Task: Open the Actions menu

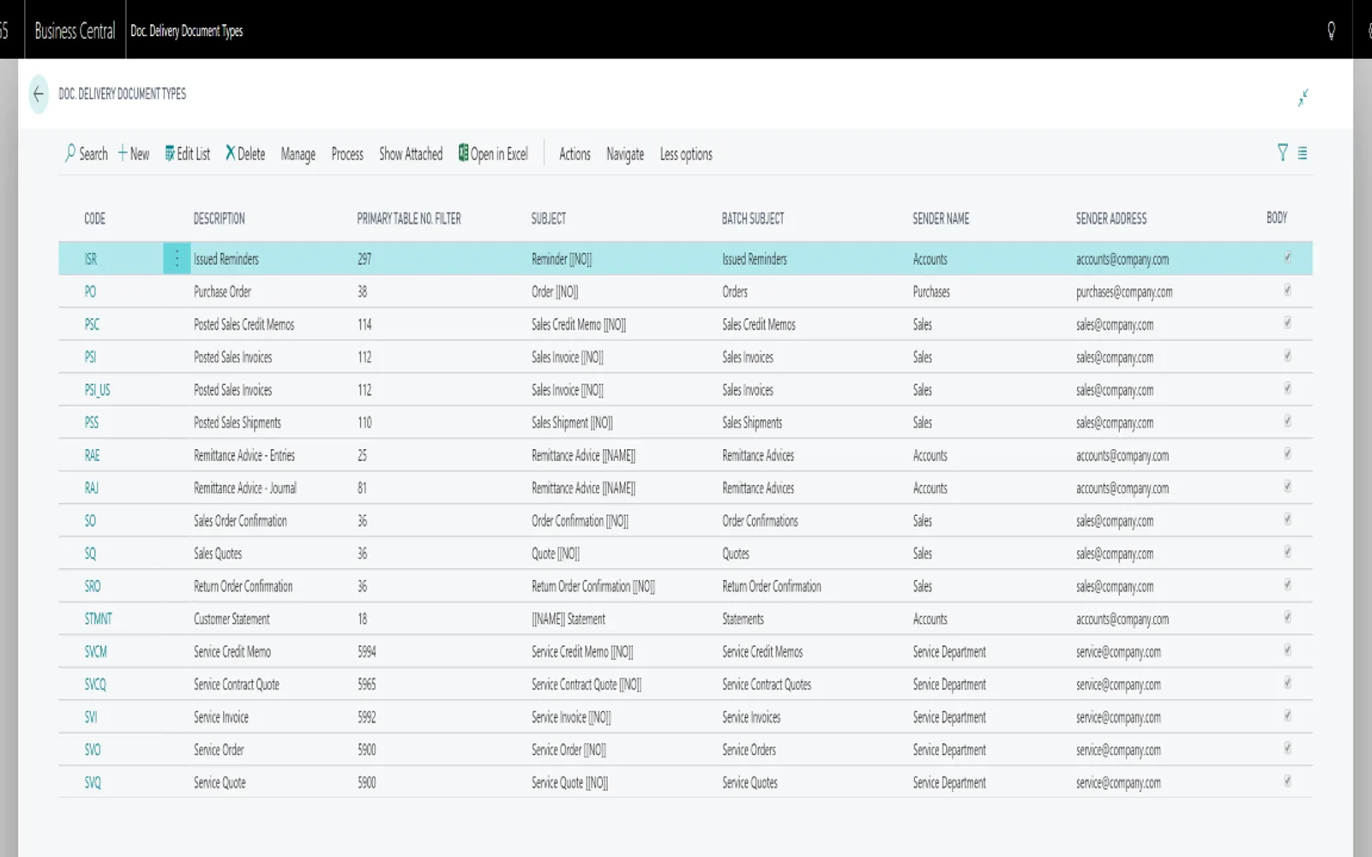Action: tap(575, 154)
